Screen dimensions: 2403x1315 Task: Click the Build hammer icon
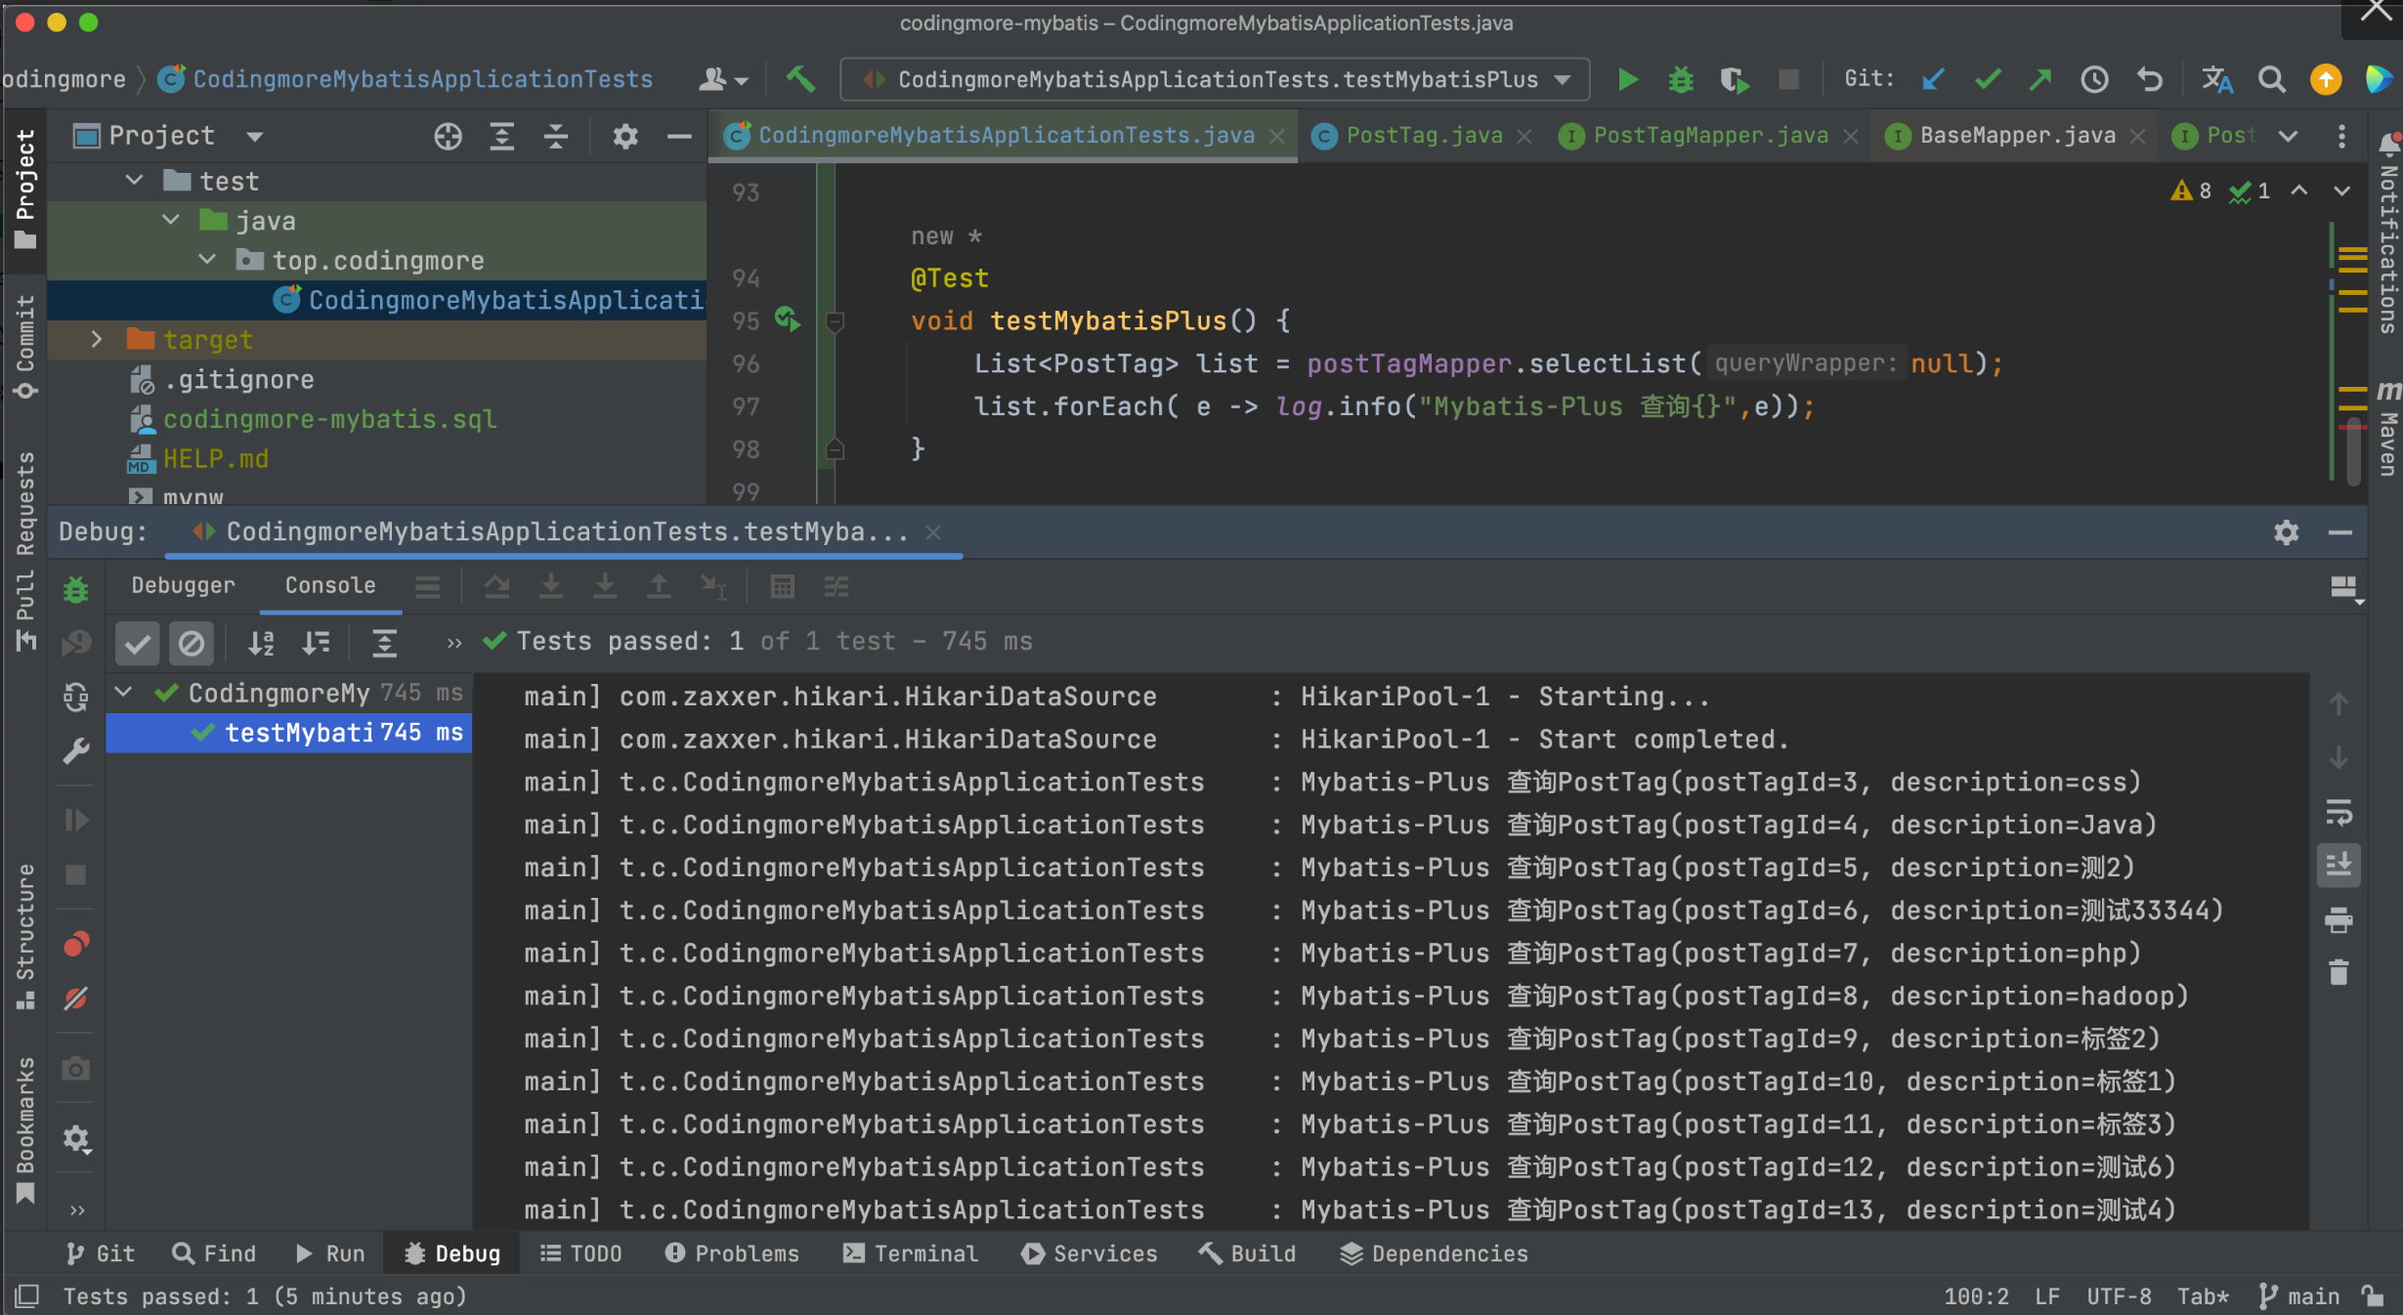[x=800, y=79]
